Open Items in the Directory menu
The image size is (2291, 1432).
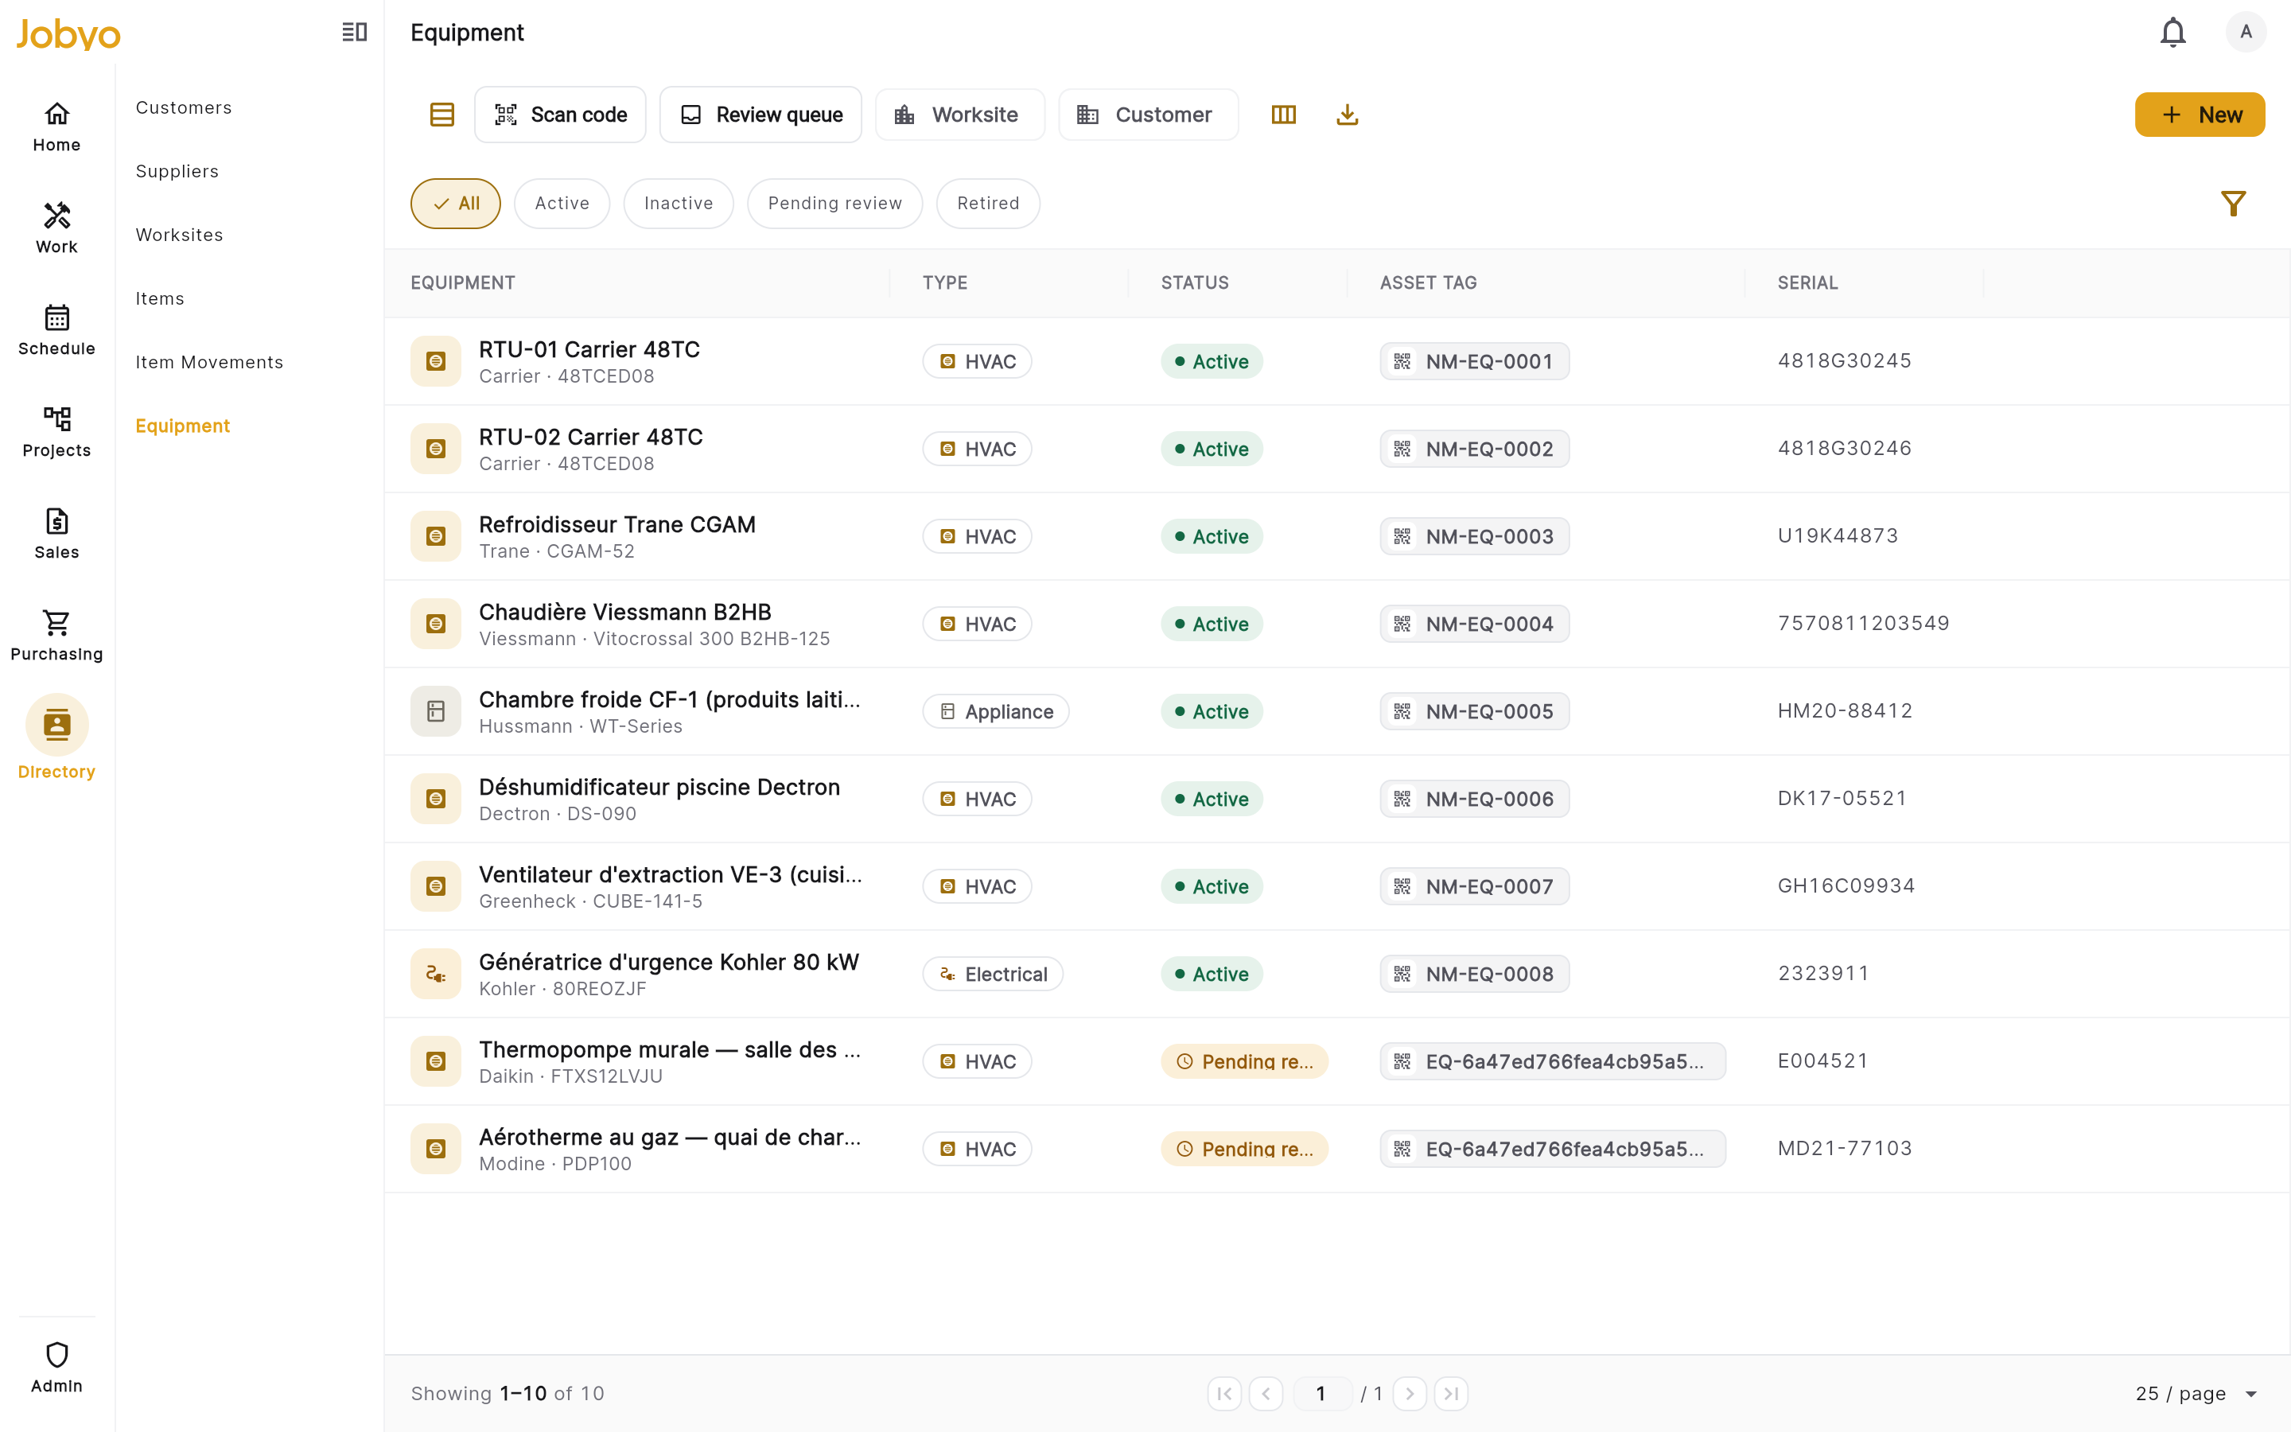click(x=160, y=298)
